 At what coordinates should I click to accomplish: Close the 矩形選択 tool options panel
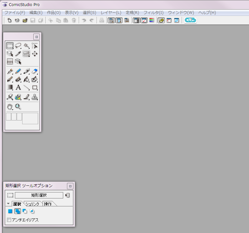[70, 186]
